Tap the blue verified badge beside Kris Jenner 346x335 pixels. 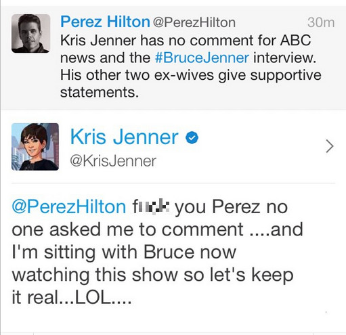(x=192, y=137)
